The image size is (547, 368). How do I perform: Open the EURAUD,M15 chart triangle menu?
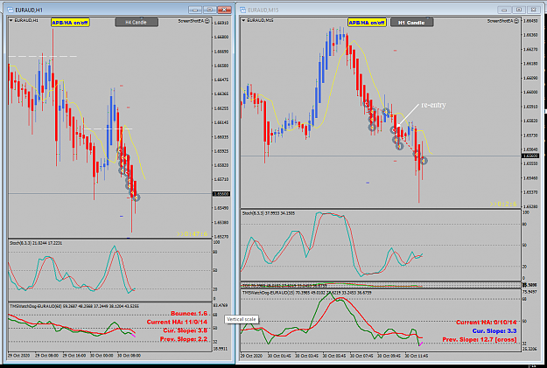[243, 21]
